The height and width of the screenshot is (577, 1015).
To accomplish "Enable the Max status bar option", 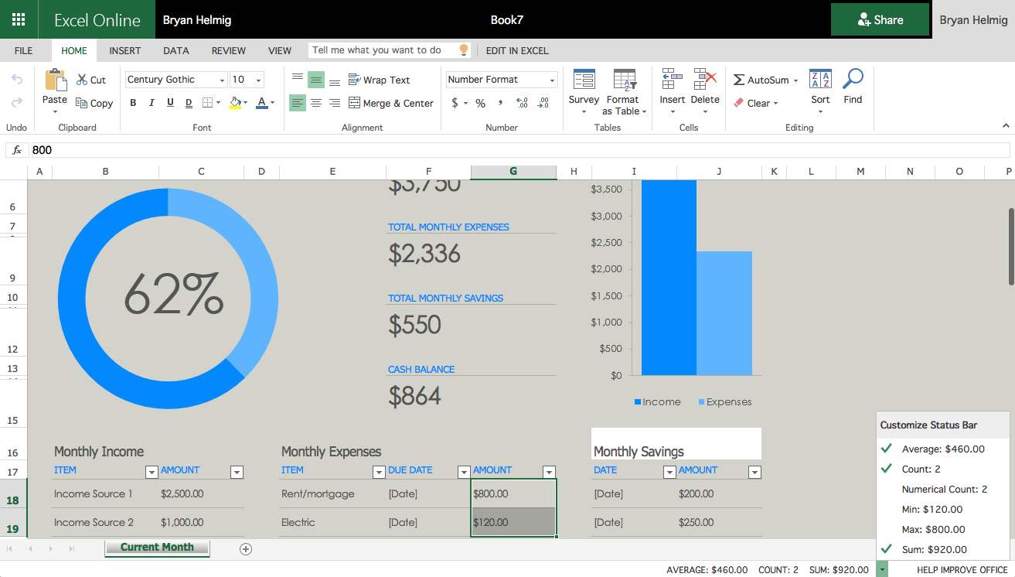I will (933, 529).
